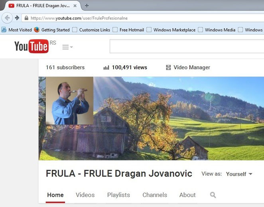Click the Windows Marketplace bookmark placeholder icon
This screenshot has height=207, width=264.
pyautogui.click(x=149, y=30)
